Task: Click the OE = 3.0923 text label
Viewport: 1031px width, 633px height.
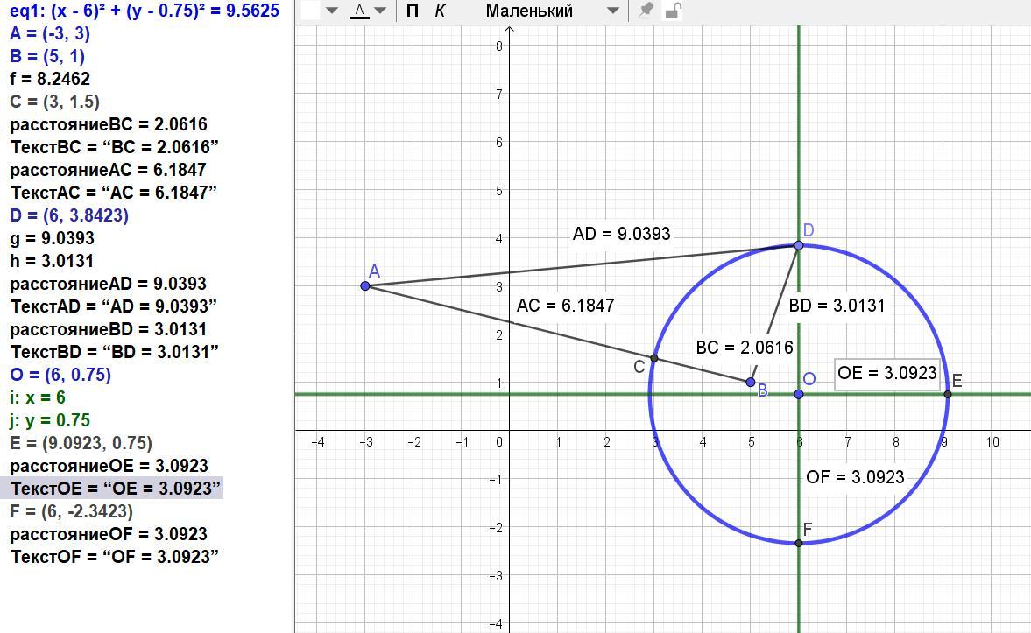Action: point(886,373)
